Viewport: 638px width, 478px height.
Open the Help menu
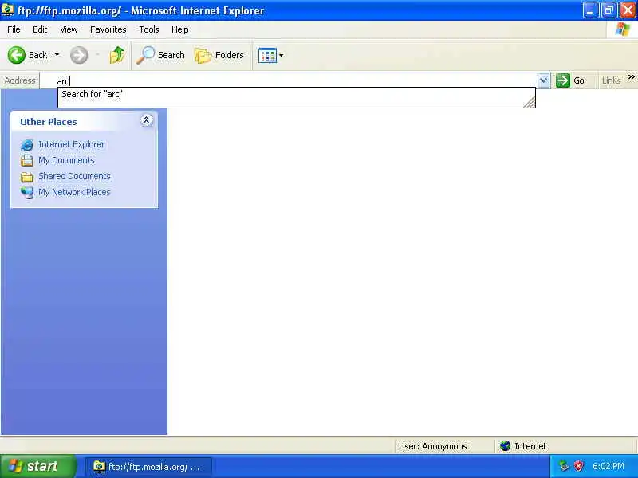(180, 29)
